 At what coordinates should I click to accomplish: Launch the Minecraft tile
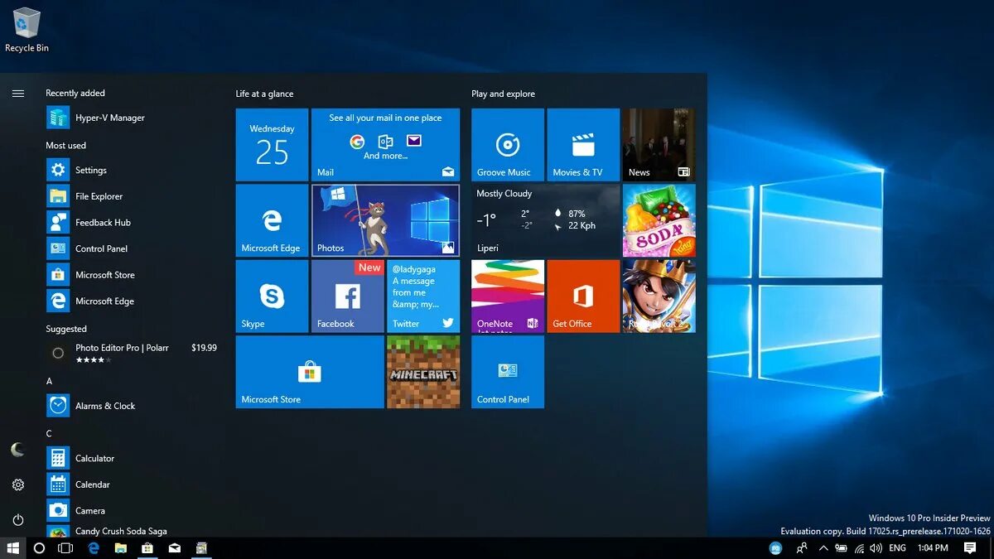423,372
